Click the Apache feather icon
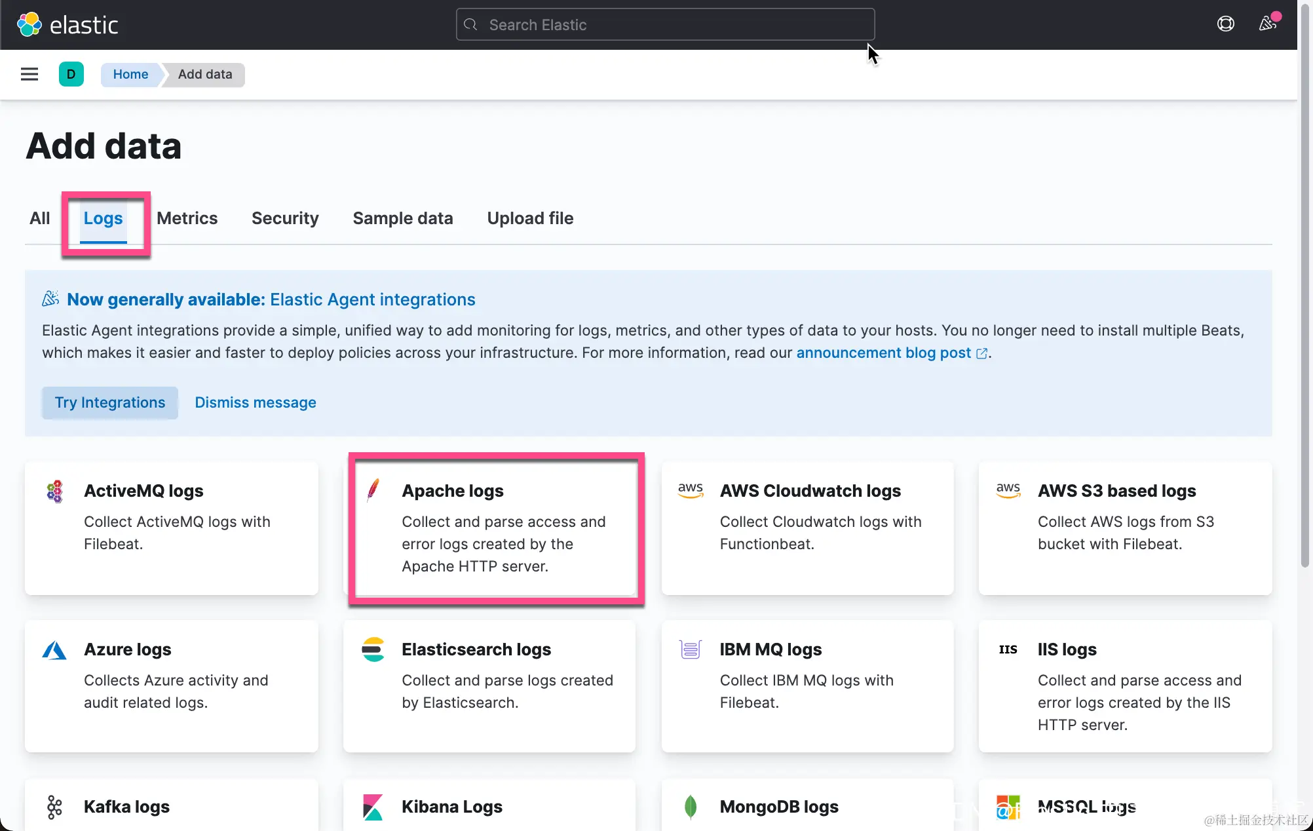The image size is (1313, 831). [373, 490]
